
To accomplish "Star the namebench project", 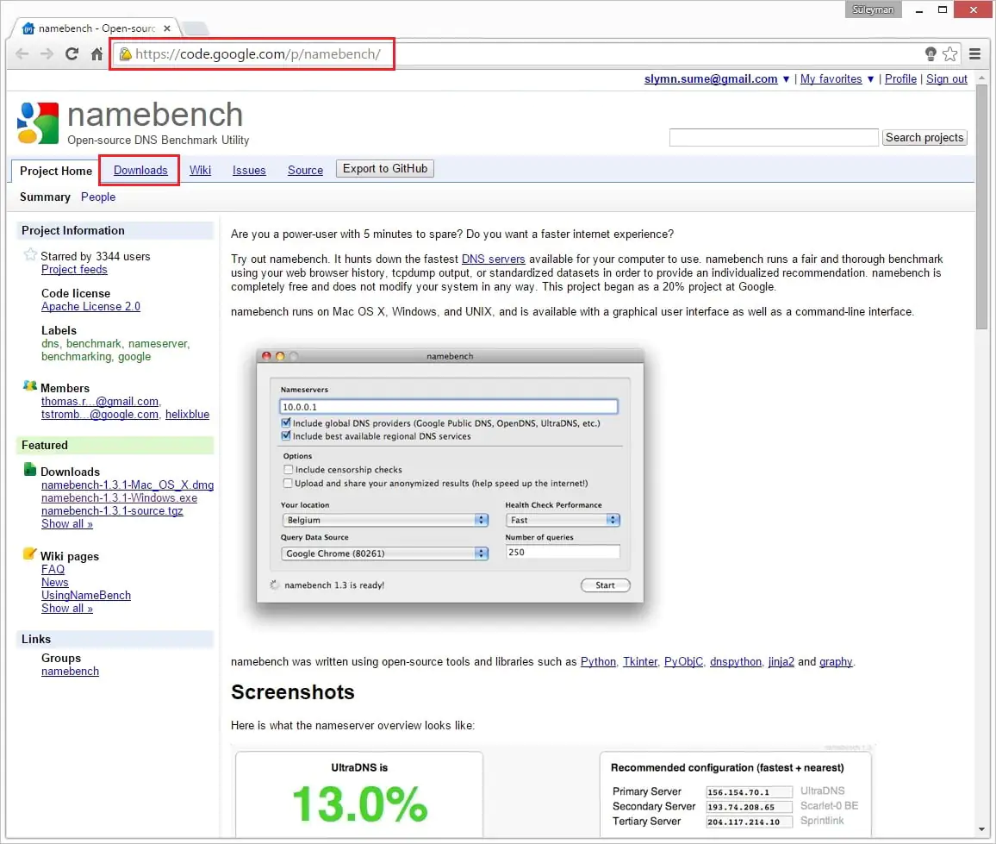I will (30, 255).
